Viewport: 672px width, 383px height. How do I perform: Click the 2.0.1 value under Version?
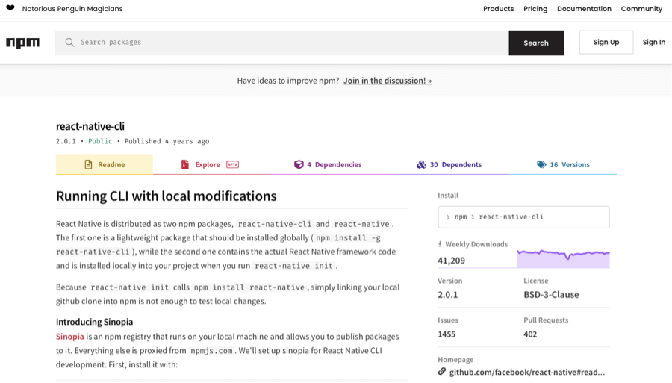(447, 295)
